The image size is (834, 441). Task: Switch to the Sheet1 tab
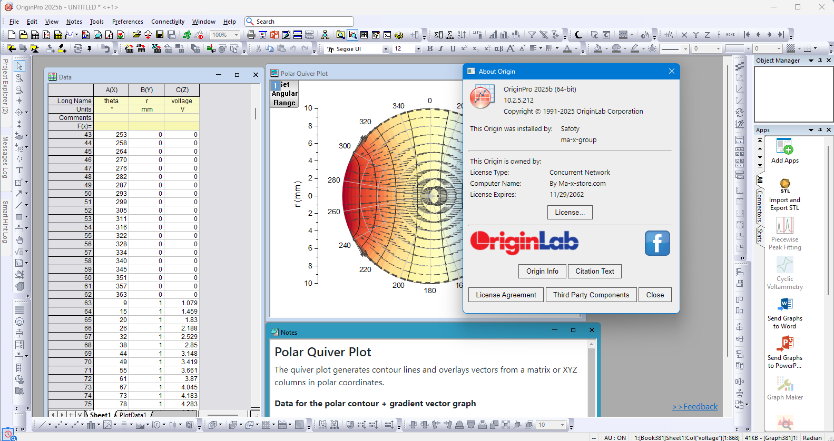click(x=100, y=415)
